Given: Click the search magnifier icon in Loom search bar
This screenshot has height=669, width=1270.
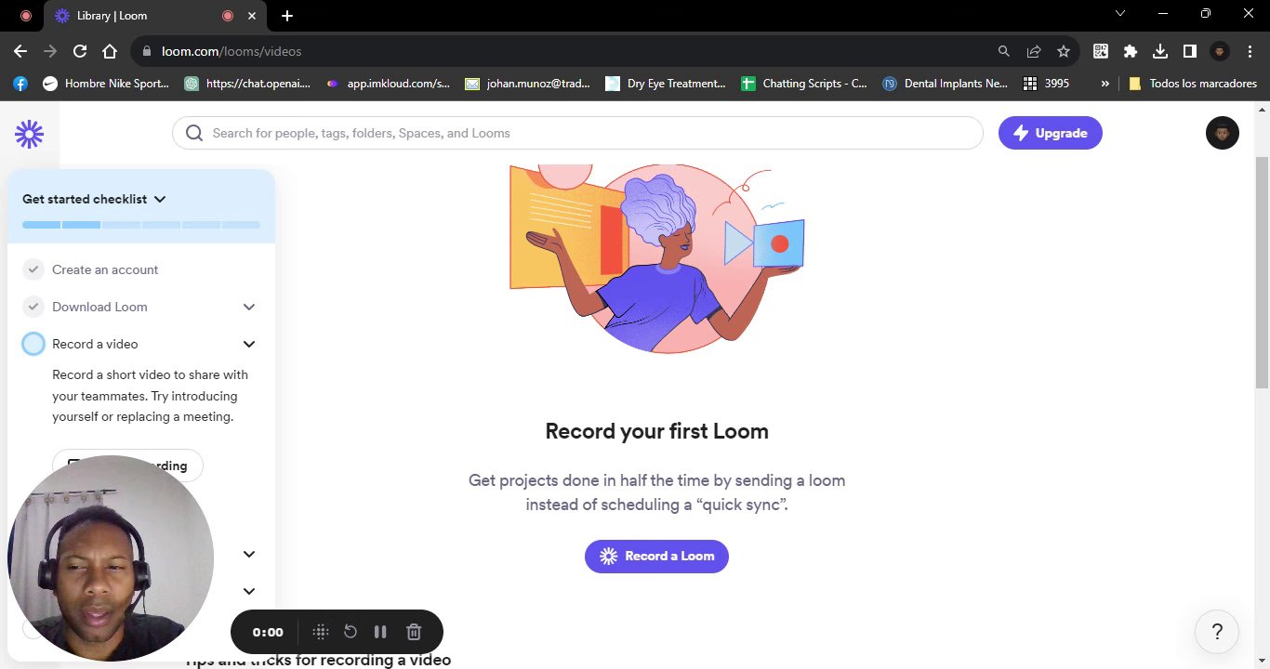Looking at the screenshot, I should [x=193, y=133].
